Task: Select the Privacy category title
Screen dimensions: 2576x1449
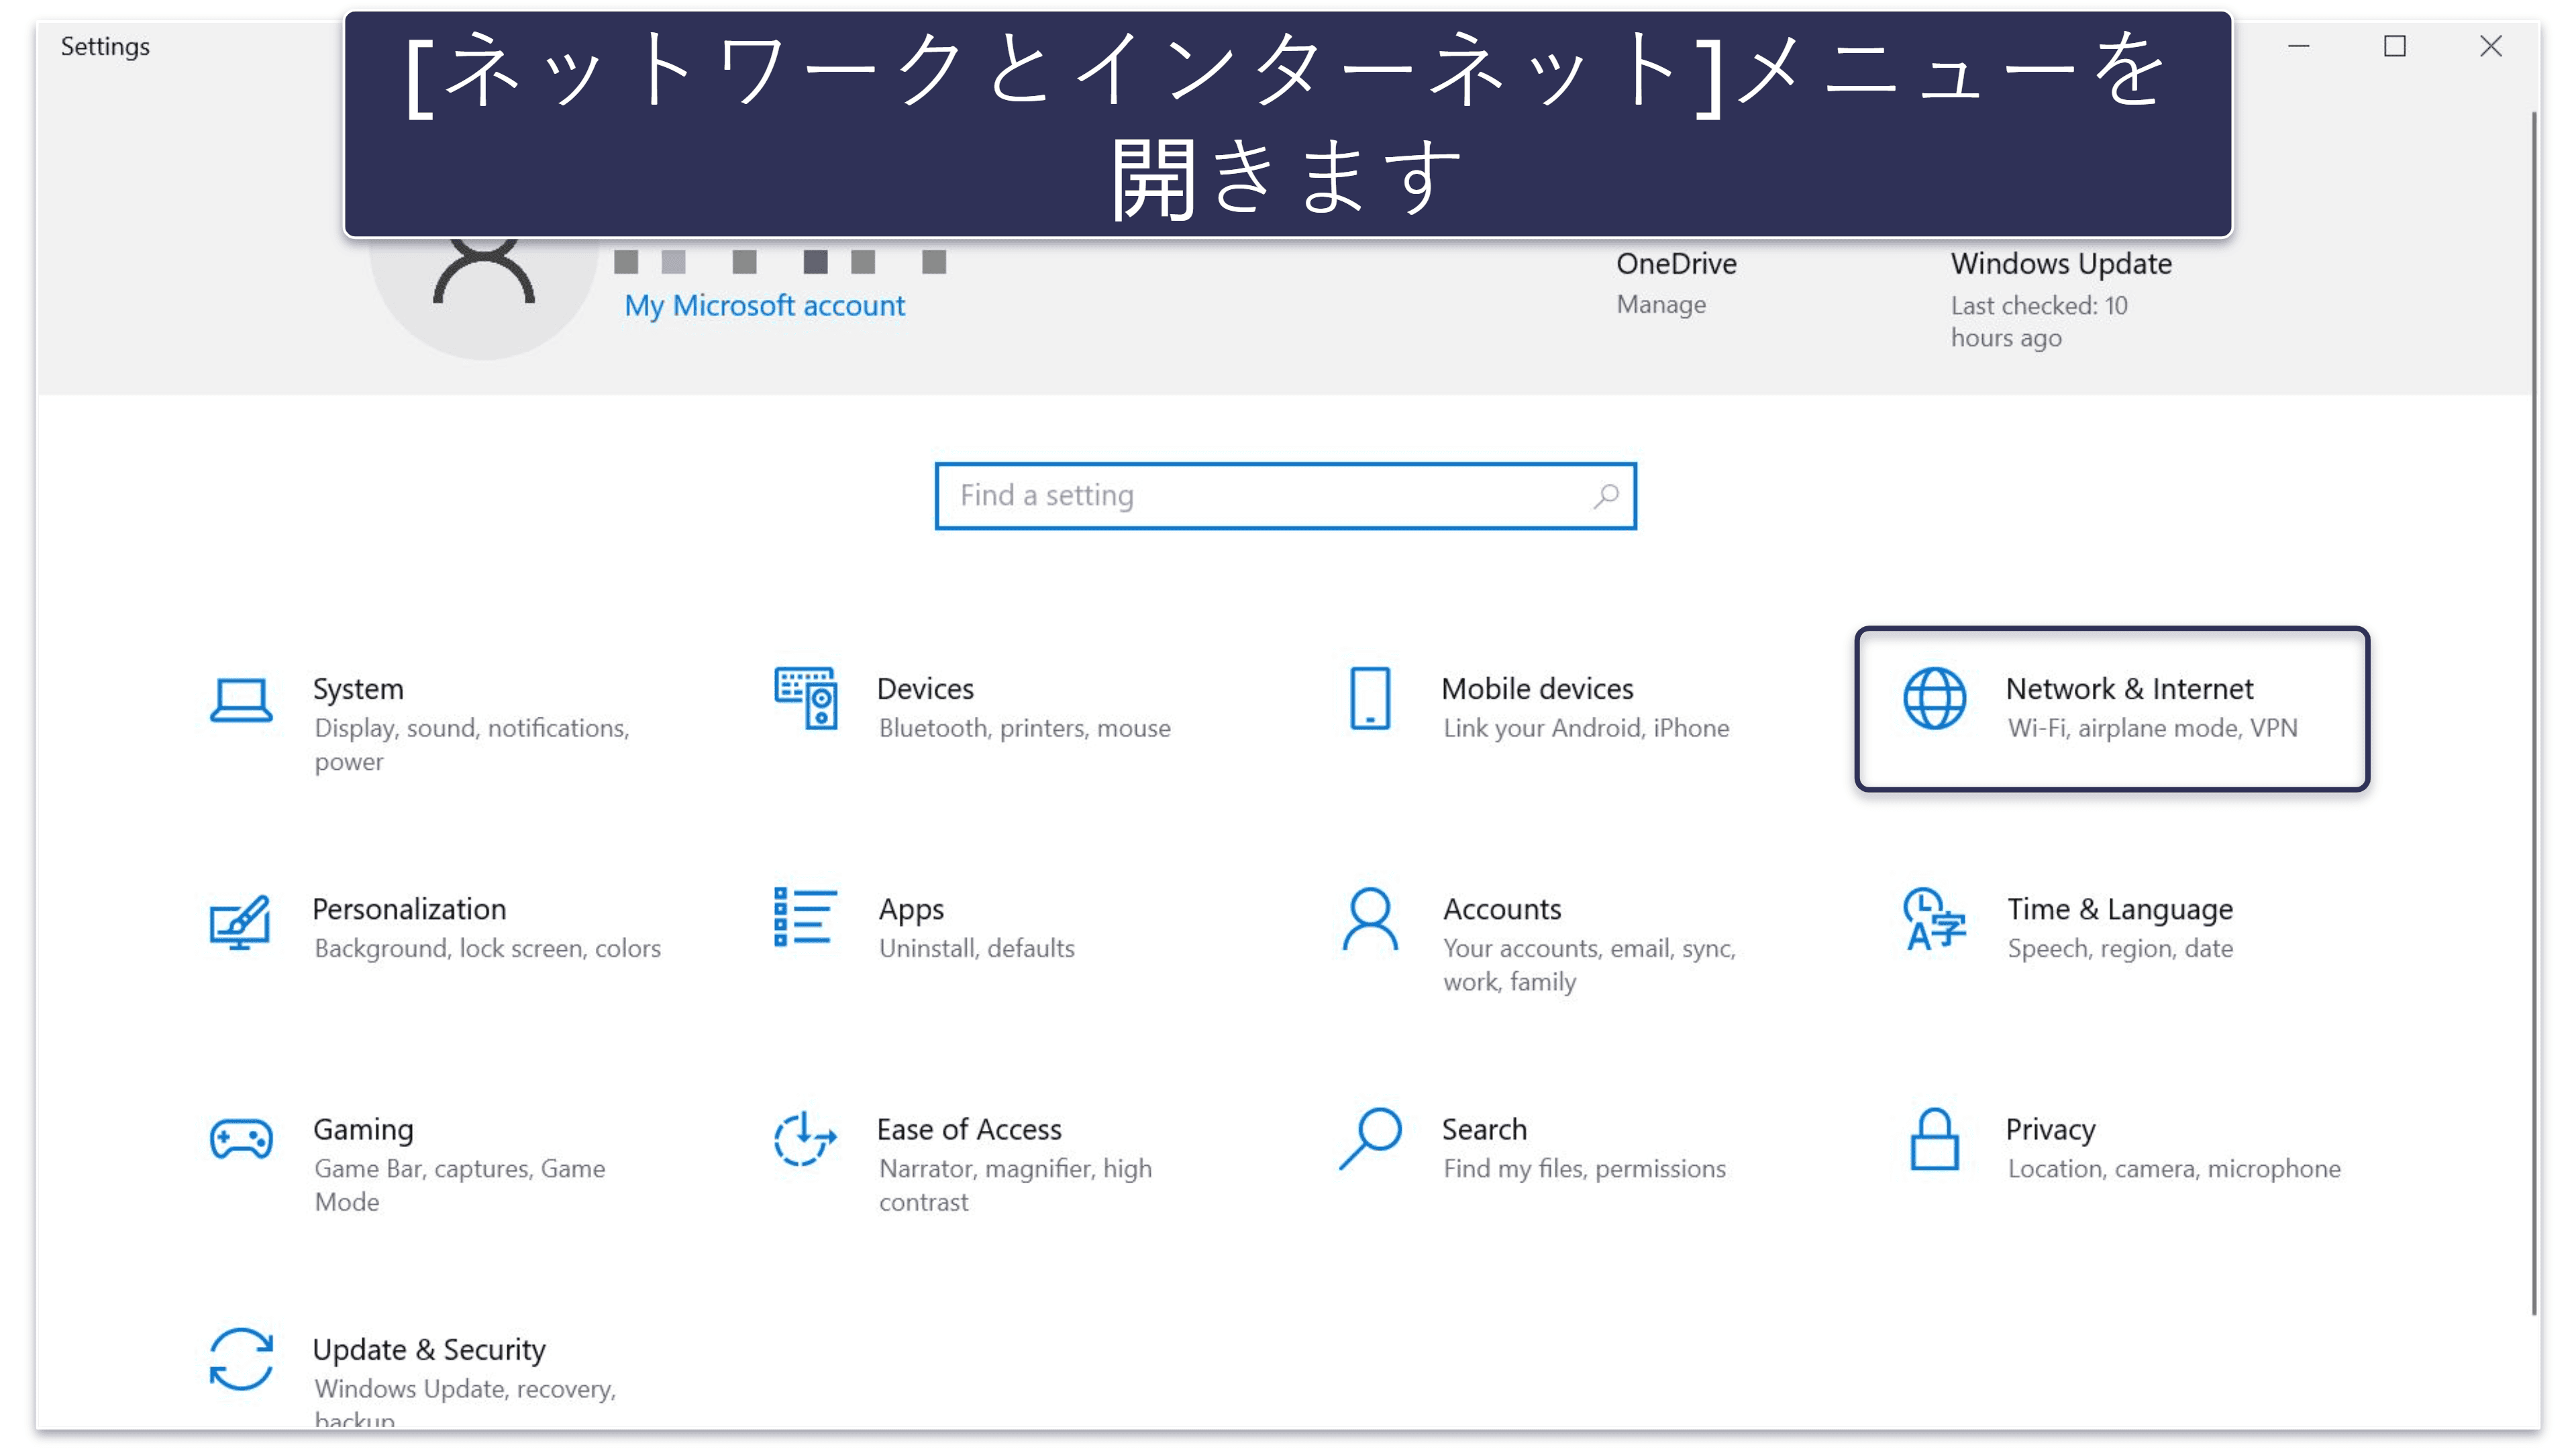Action: click(x=2050, y=1130)
